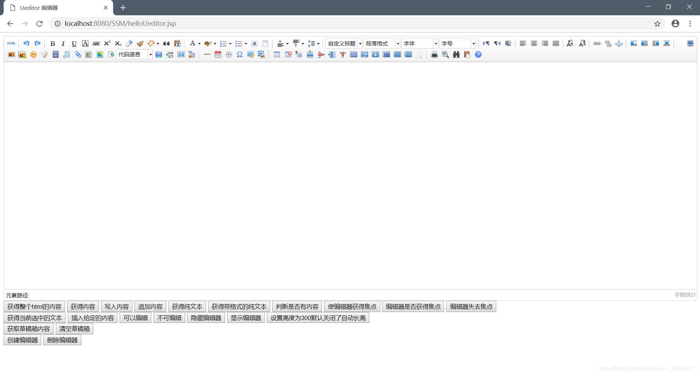The image size is (700, 375).
Task: Open the 段落格式 paragraph format dropdown
Action: point(382,43)
